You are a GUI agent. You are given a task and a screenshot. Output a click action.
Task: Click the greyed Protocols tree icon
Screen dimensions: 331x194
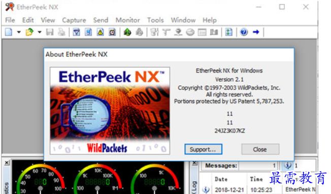pyautogui.click(x=167, y=32)
